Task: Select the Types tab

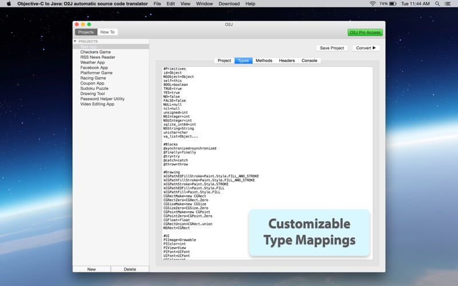Action: click(243, 61)
